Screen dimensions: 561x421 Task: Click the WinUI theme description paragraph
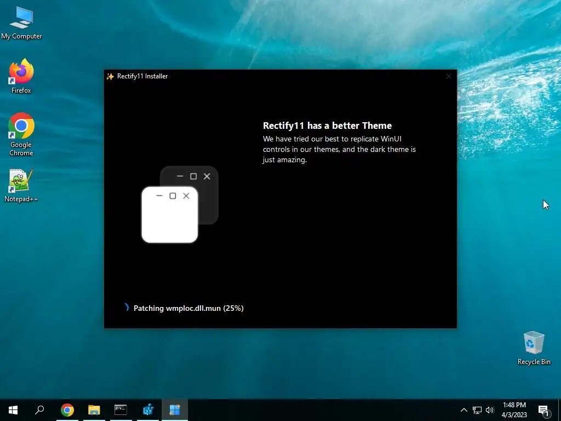pos(339,149)
